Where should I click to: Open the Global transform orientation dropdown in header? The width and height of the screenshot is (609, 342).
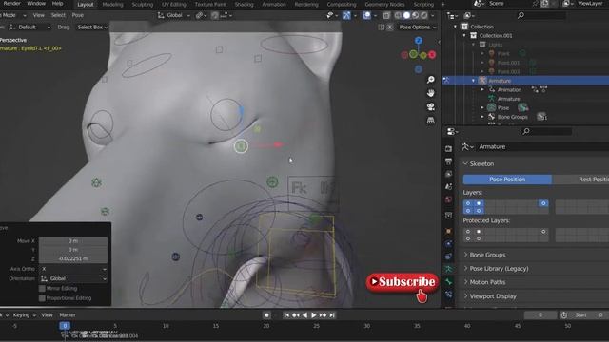pos(174,15)
